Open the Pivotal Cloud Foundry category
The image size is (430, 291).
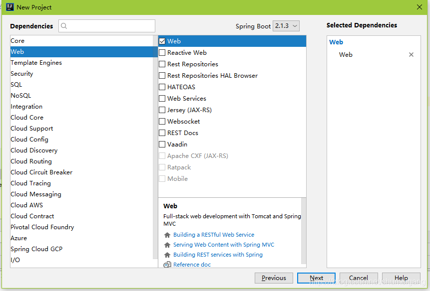point(82,227)
